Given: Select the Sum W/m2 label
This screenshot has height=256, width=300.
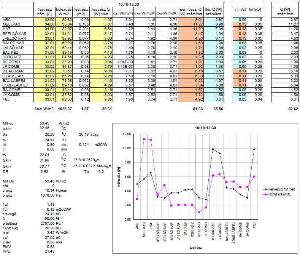Looking at the screenshot, I should tap(44, 109).
